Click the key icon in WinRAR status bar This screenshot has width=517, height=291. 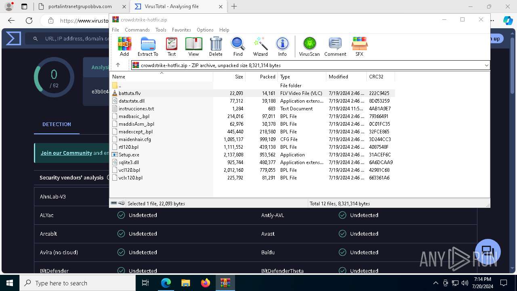(x=122, y=203)
